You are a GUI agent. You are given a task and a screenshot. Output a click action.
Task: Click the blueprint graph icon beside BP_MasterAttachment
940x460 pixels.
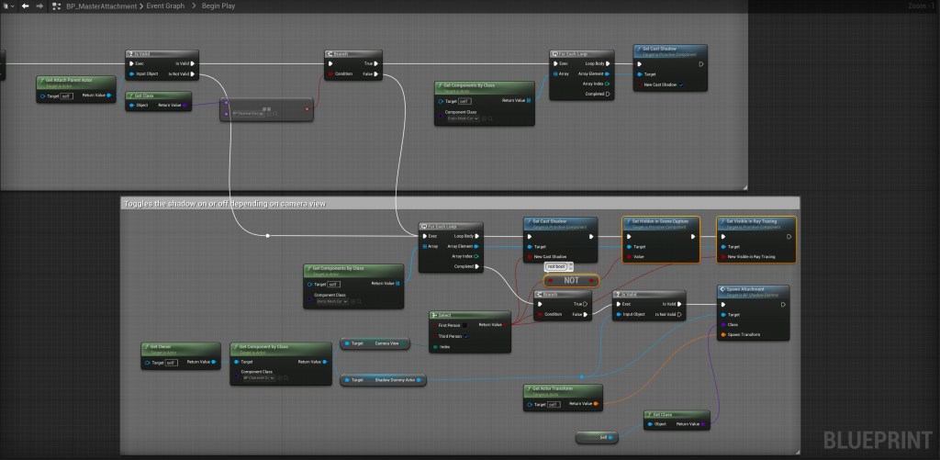point(58,6)
